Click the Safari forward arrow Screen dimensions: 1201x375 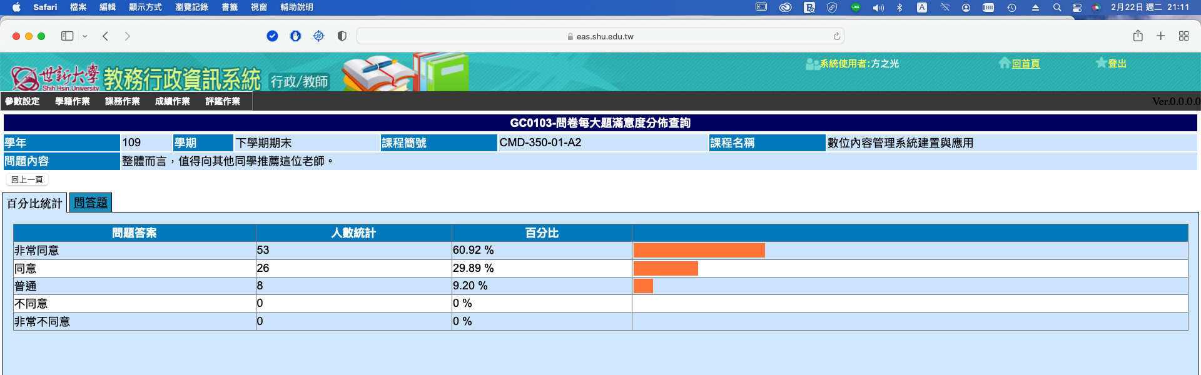click(128, 36)
